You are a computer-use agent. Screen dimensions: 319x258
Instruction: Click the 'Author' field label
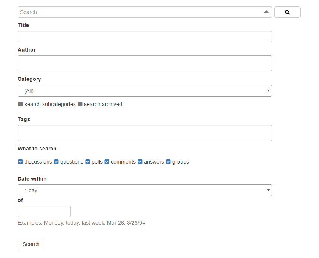pyautogui.click(x=27, y=50)
